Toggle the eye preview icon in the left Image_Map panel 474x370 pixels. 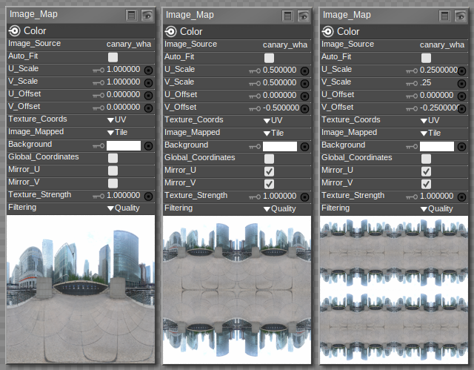tap(147, 15)
